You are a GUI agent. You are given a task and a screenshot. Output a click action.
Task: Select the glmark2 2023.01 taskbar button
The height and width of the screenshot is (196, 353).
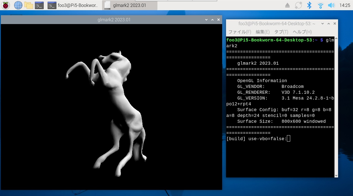126,5
